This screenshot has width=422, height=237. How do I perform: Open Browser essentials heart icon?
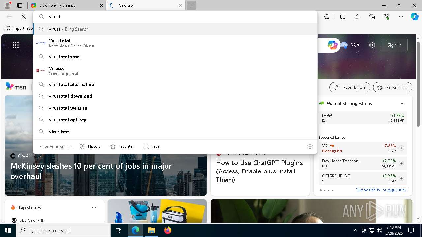[387, 17]
